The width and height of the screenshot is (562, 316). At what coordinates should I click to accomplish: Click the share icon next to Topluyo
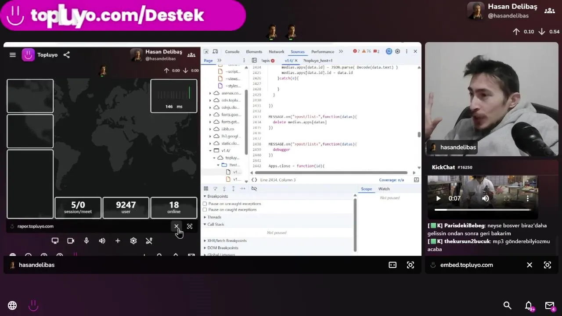66,55
